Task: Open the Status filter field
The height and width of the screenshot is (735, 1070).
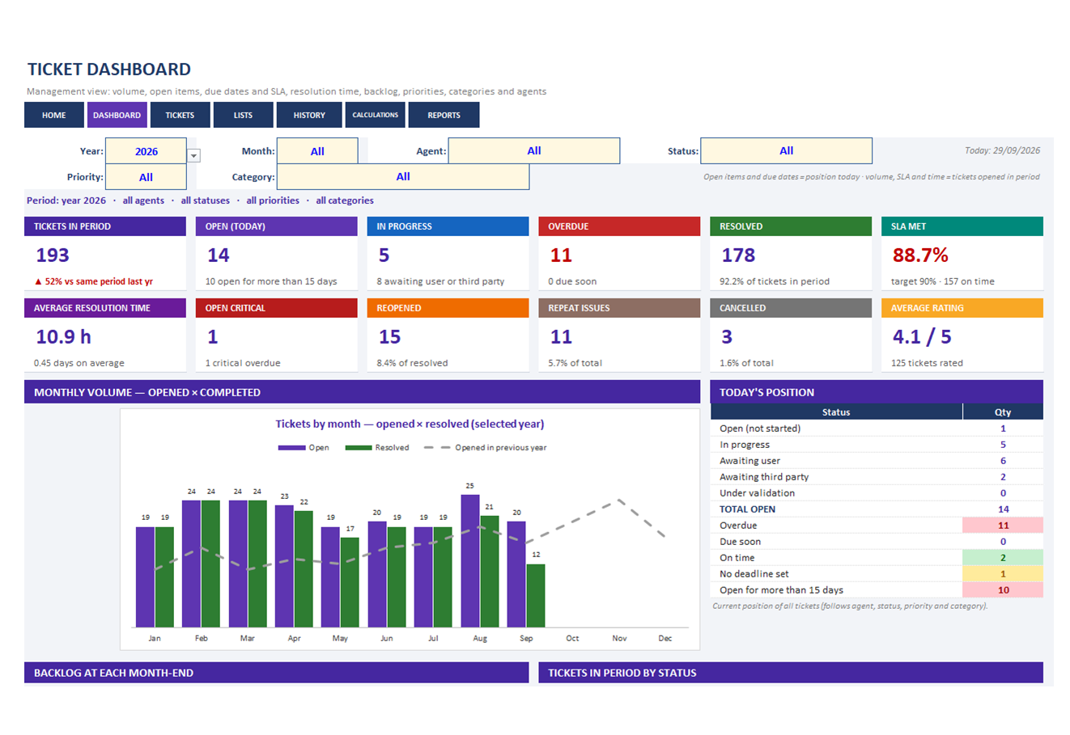Action: [x=786, y=150]
